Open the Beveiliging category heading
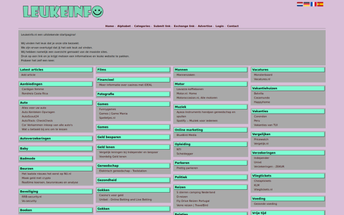The height and width of the screenshot is (215, 344). tap(56, 191)
